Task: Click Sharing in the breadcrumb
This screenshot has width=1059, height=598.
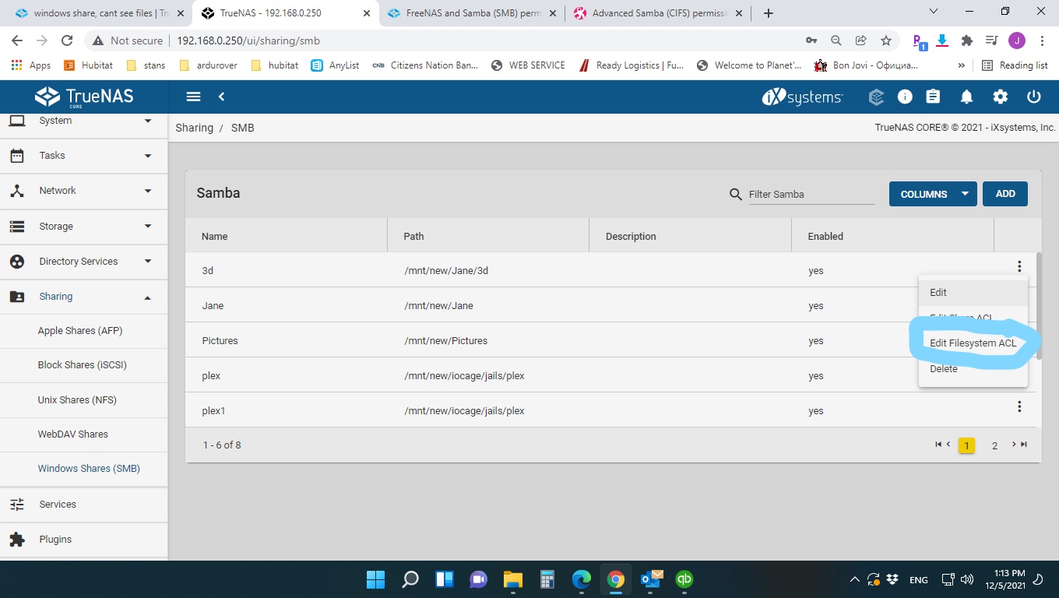Action: point(195,128)
